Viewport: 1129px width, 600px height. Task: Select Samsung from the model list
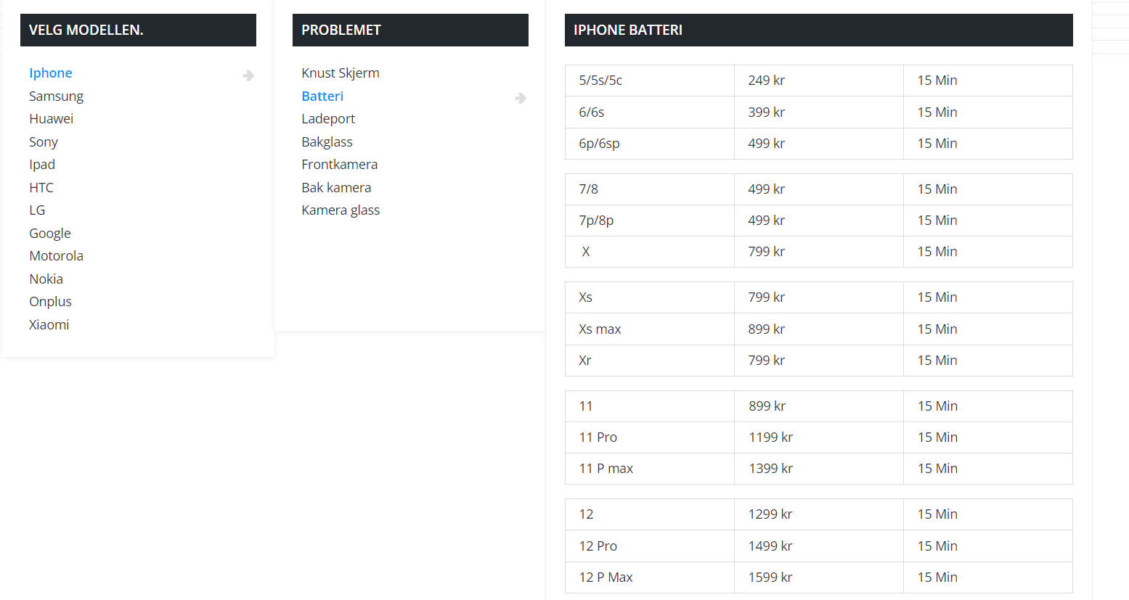pos(56,96)
